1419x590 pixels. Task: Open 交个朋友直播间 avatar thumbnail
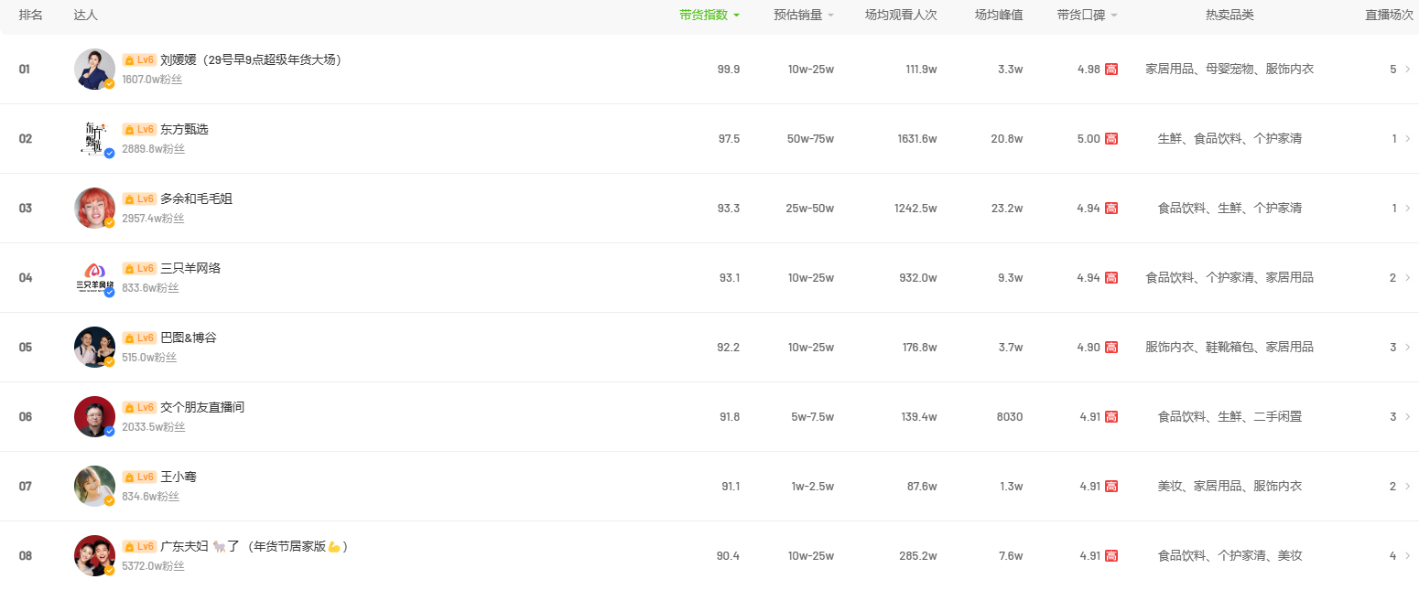pos(94,416)
